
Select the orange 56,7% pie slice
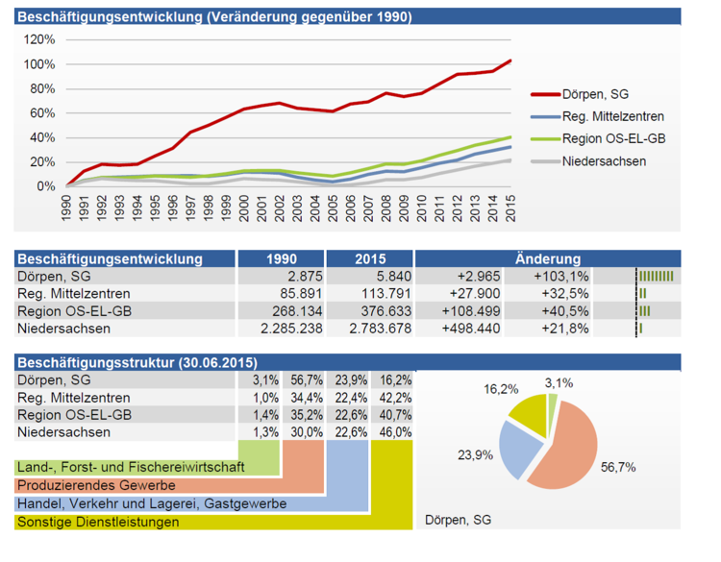point(577,442)
